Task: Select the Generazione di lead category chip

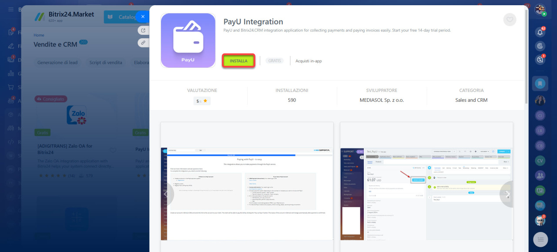Action: [57, 63]
